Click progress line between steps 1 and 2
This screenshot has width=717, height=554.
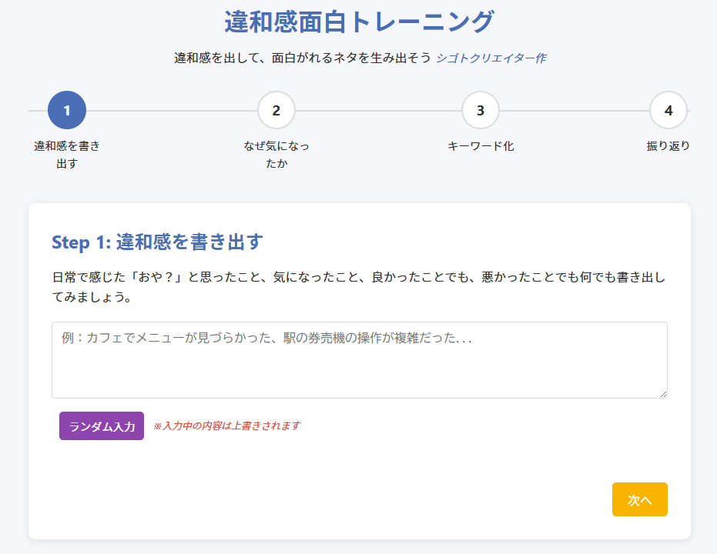tap(171, 110)
